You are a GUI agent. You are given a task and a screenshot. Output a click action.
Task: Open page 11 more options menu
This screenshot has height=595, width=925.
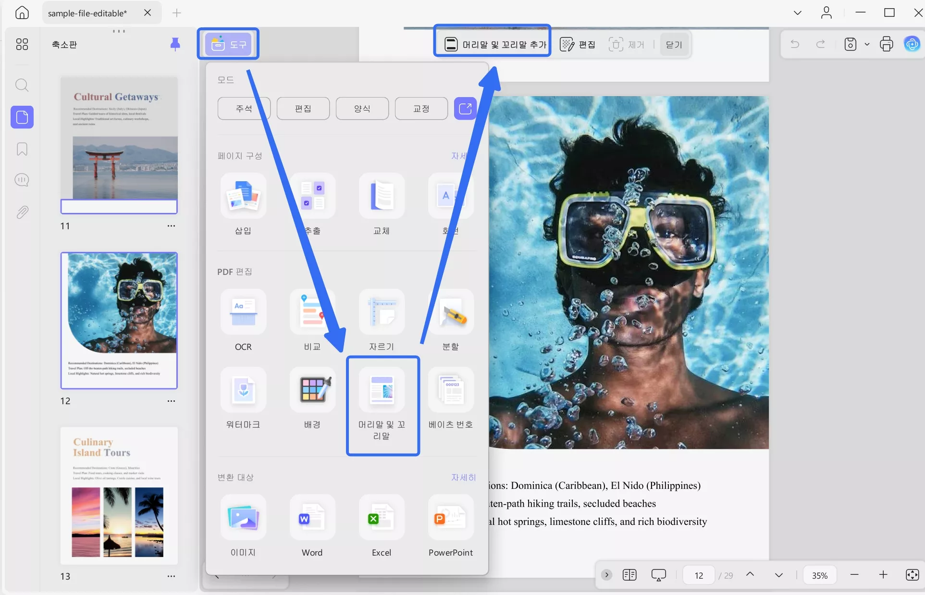(172, 225)
